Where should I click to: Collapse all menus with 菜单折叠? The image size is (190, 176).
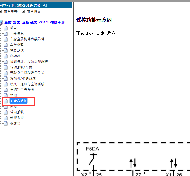click(x=34, y=12)
